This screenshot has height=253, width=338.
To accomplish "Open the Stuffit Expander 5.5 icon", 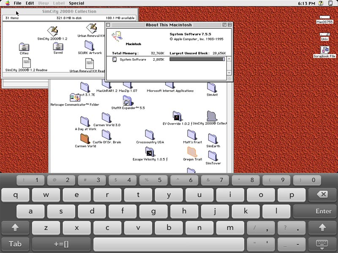I will coord(128,100).
